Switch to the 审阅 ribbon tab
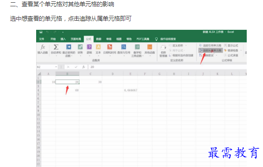The width and height of the screenshot is (263, 167). (109, 39)
